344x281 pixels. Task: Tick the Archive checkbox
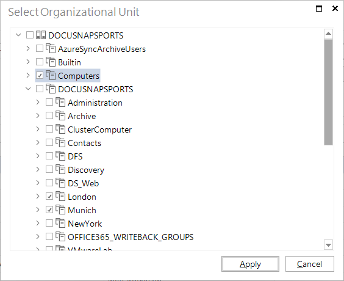pyautogui.click(x=49, y=115)
